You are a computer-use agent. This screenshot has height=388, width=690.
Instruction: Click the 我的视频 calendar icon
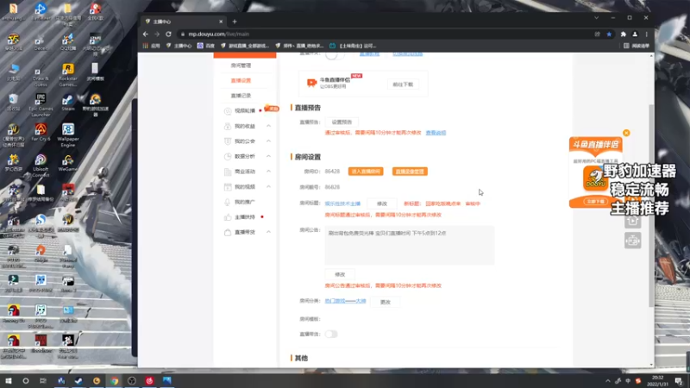pyautogui.click(x=228, y=187)
